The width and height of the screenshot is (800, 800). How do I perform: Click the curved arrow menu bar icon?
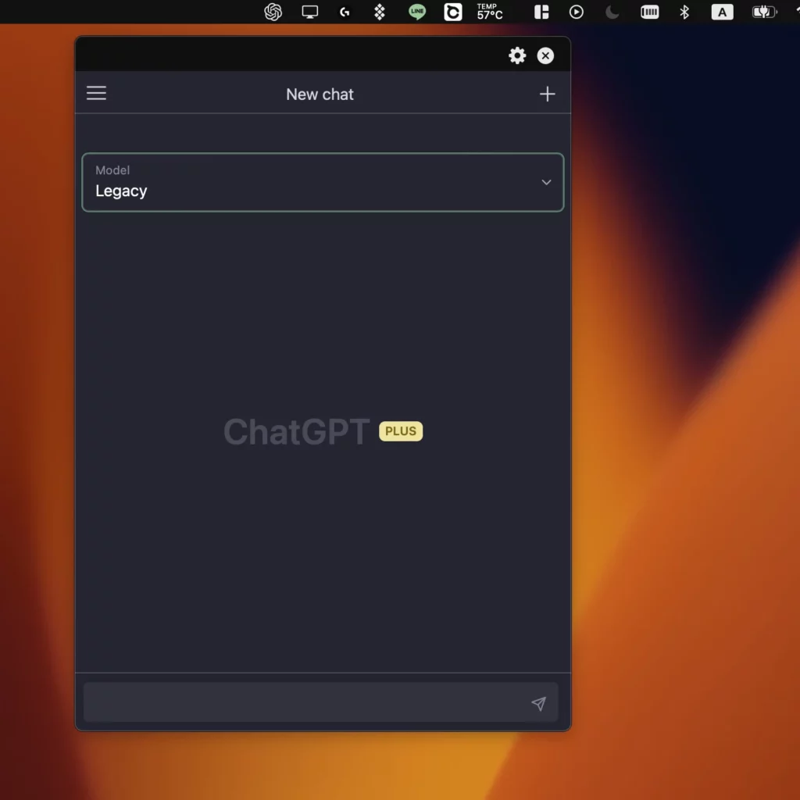(x=345, y=12)
